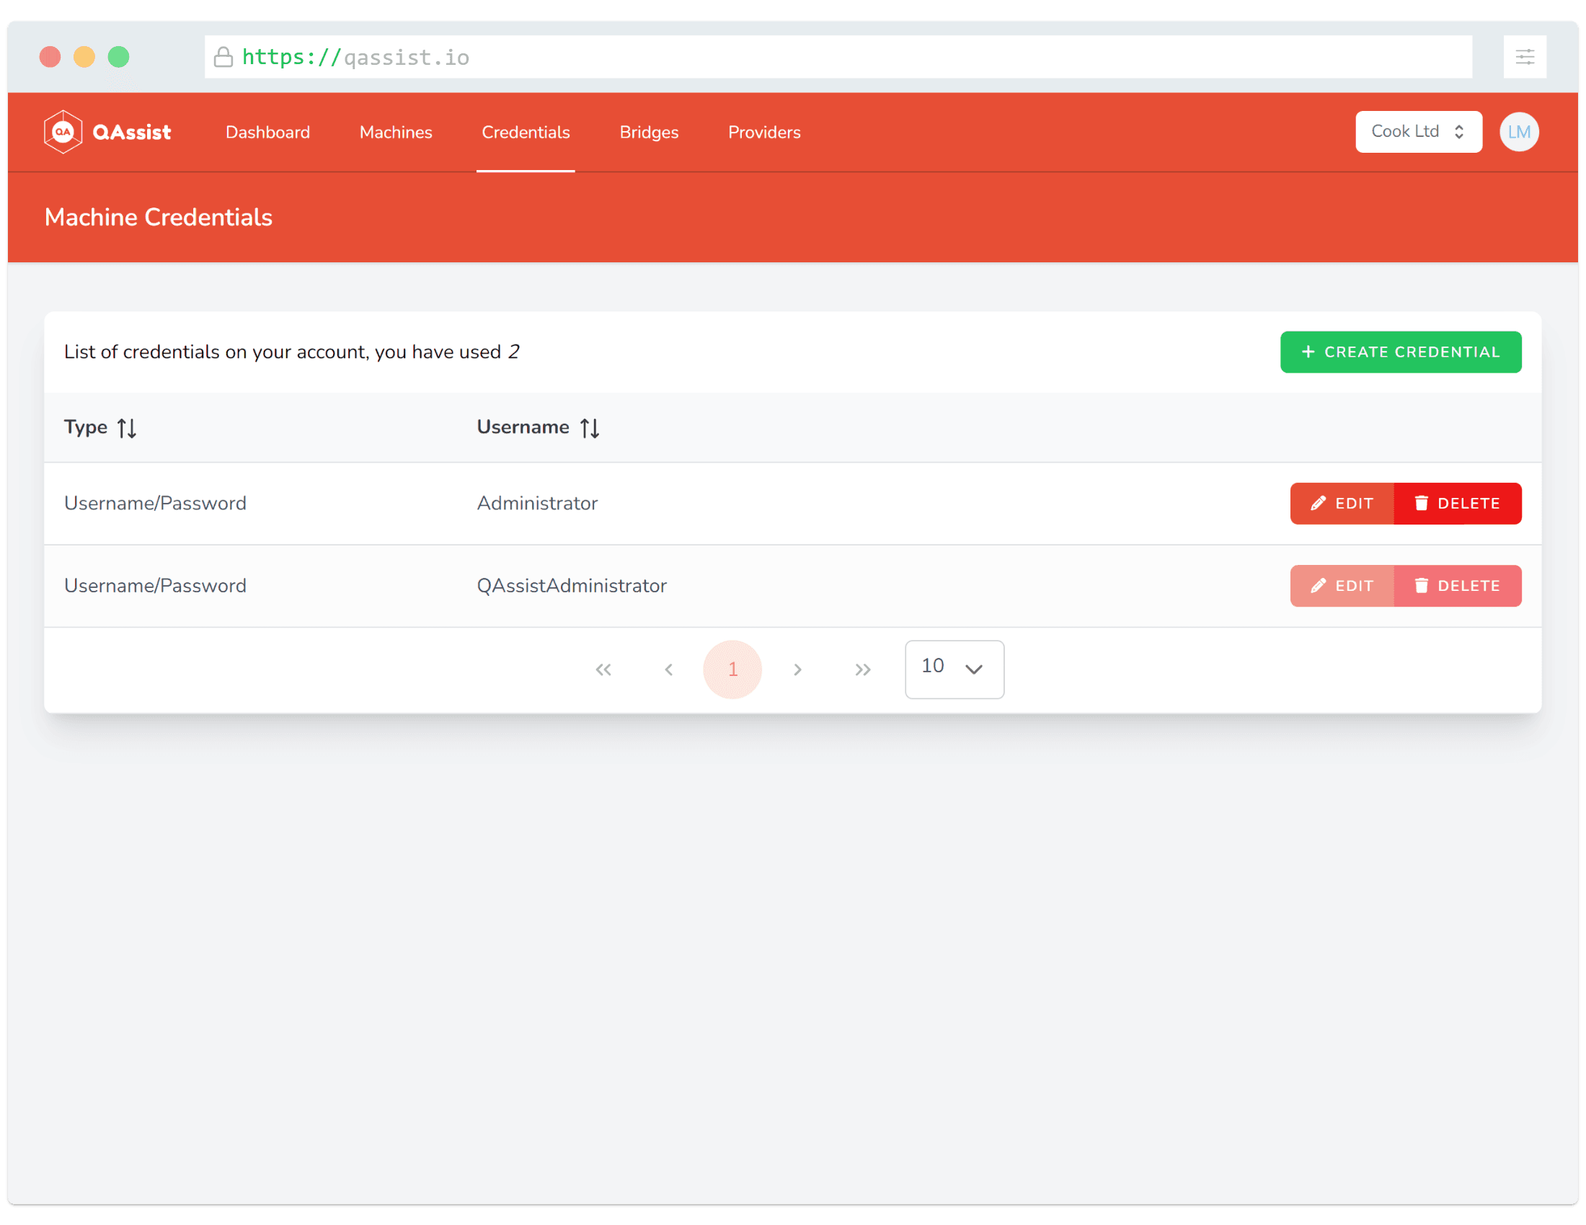This screenshot has height=1225, width=1586.
Task: Jump to last page double-chevron
Action: [862, 669]
